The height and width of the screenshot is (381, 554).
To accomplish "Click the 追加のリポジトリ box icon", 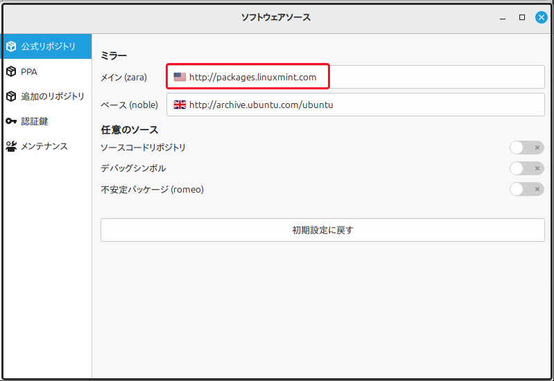I will [11, 96].
